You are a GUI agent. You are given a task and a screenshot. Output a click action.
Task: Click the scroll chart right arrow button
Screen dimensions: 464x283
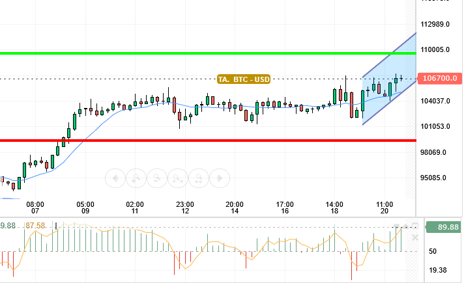point(219,178)
